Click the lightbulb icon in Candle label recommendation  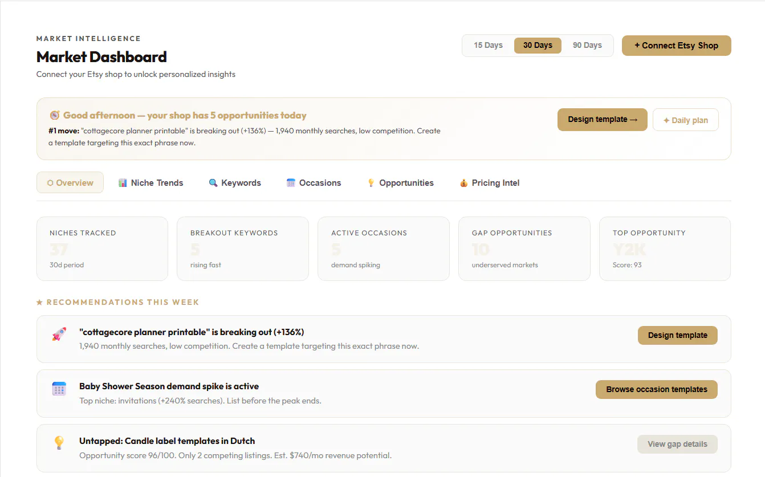click(x=59, y=443)
